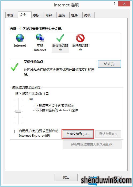
Task: Click the help question mark icon
Action: pos(115,4)
